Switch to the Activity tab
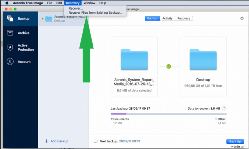This screenshot has width=249, height=149. [x=167, y=18]
